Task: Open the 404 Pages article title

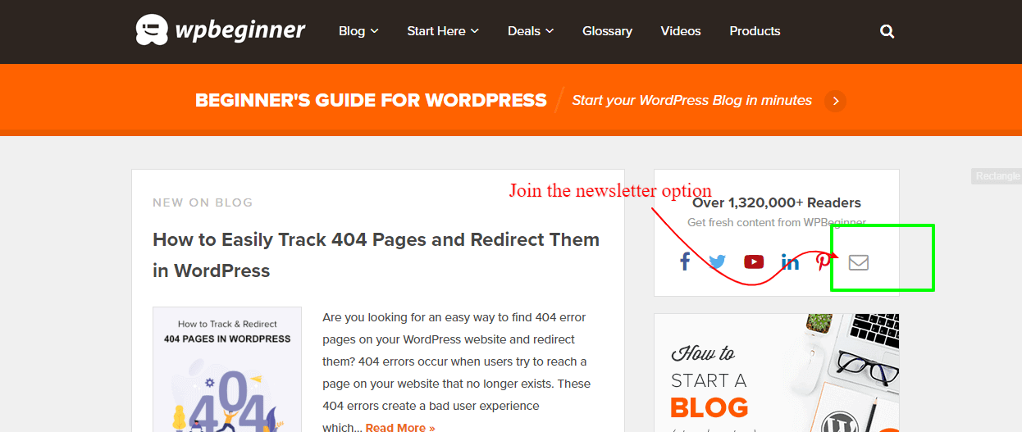Action: click(x=376, y=255)
